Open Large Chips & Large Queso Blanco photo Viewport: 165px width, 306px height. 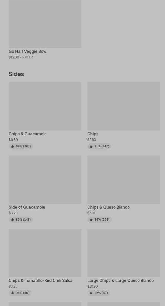[x=123, y=253]
